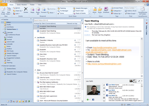Toggle category box on Men who lack supervision
Image resolution: width=149 pixels, height=106 pixels.
pos(78,96)
